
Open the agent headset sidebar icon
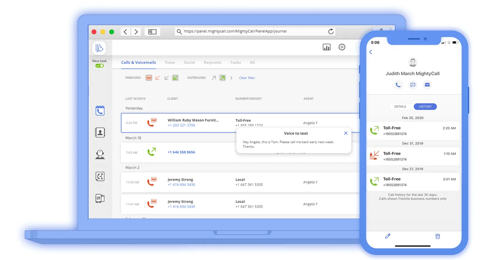(100, 154)
